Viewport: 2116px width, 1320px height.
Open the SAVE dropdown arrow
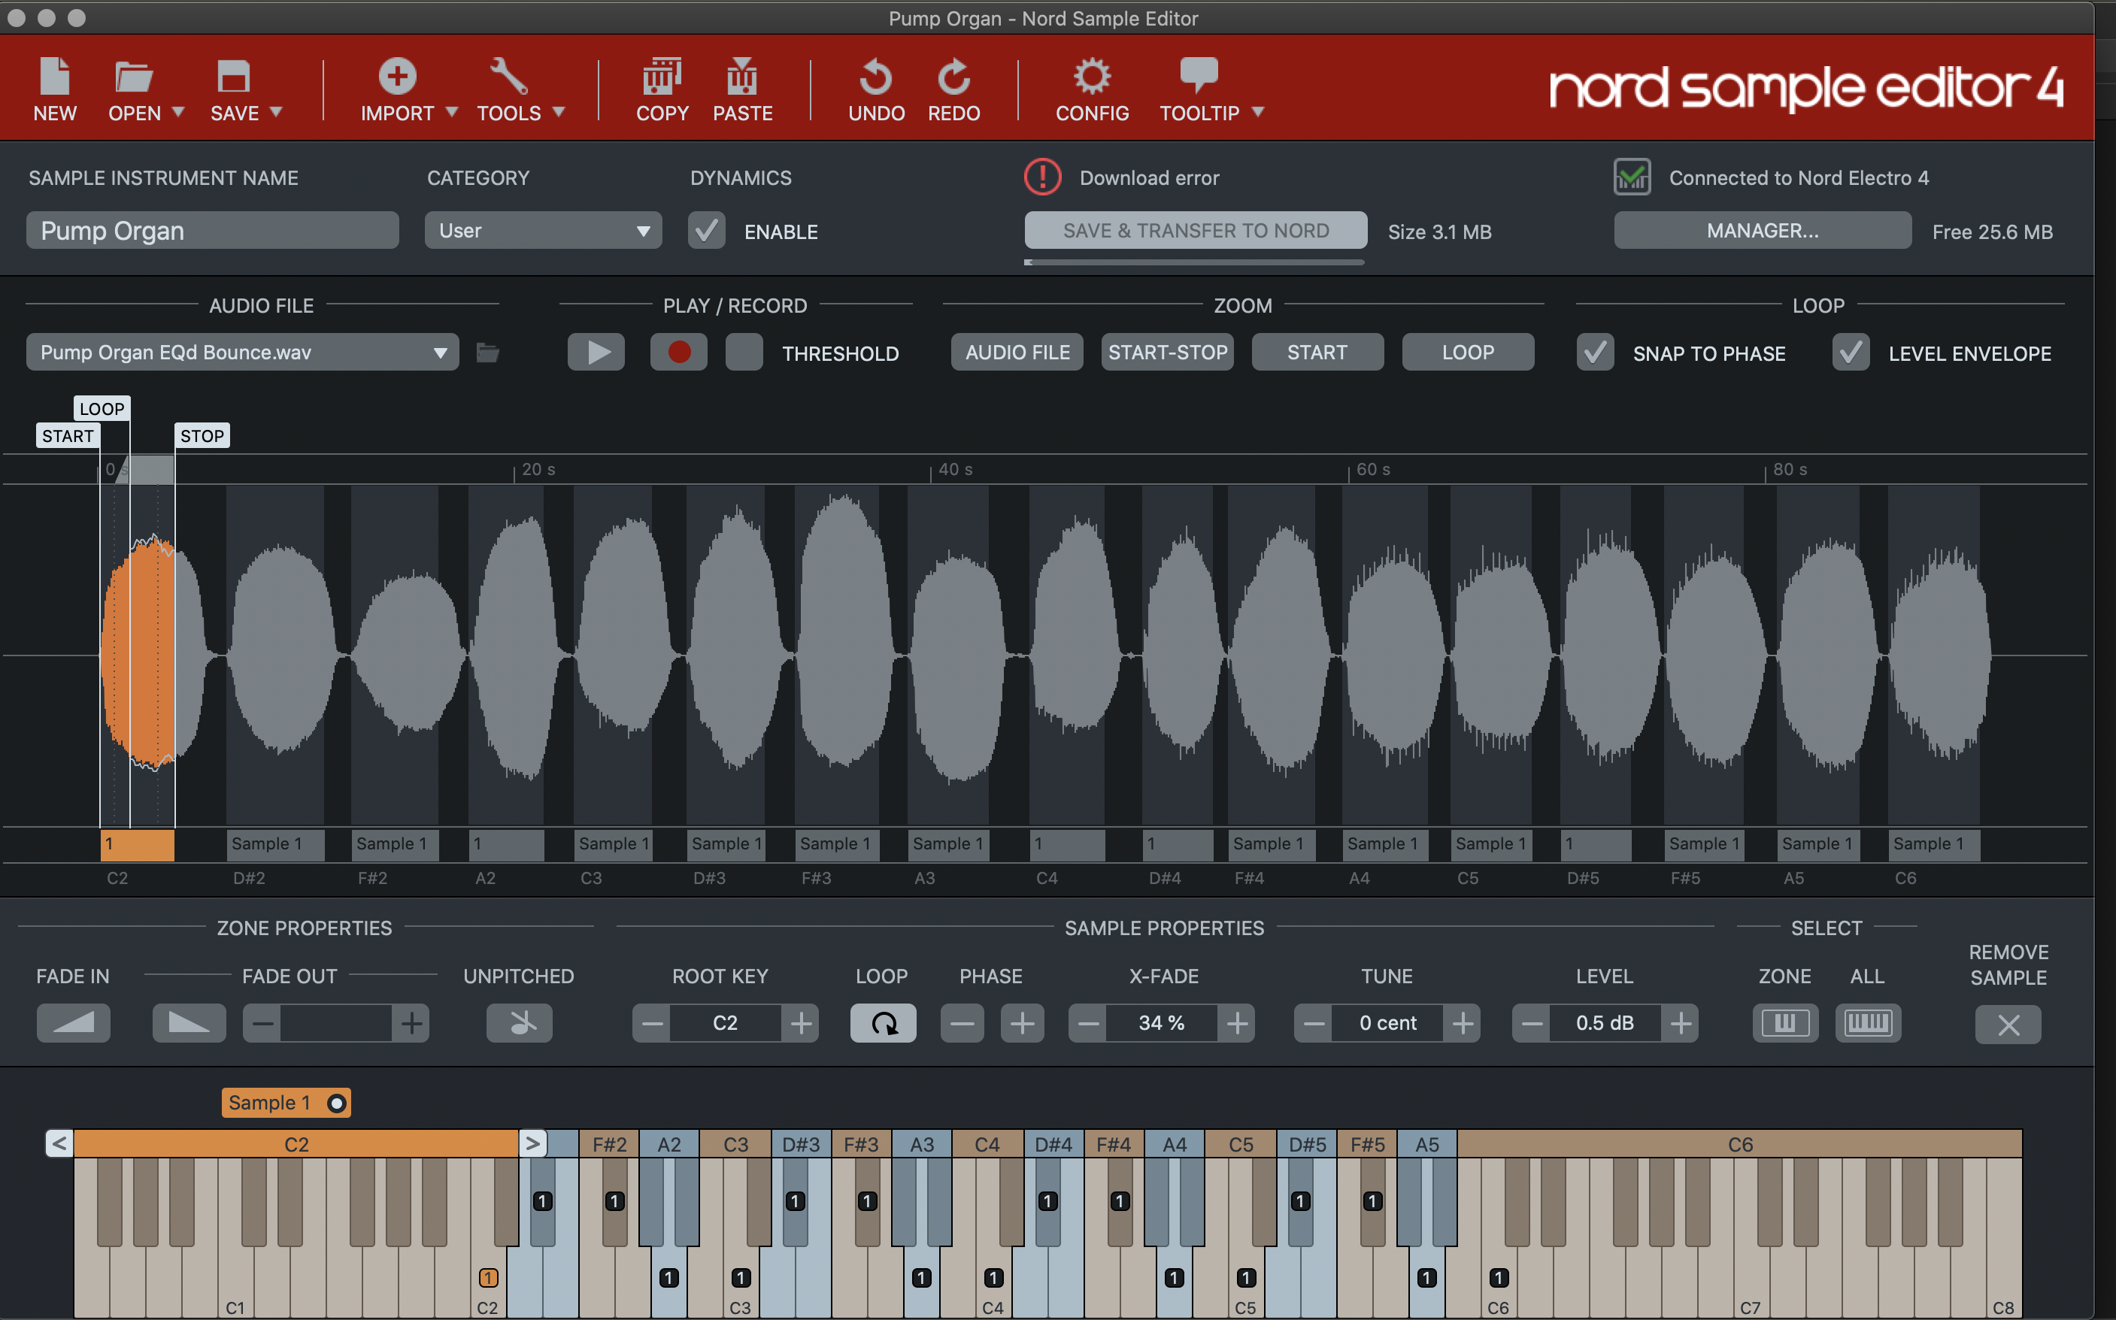[276, 113]
